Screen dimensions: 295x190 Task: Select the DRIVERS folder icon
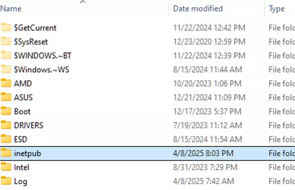tap(6, 125)
